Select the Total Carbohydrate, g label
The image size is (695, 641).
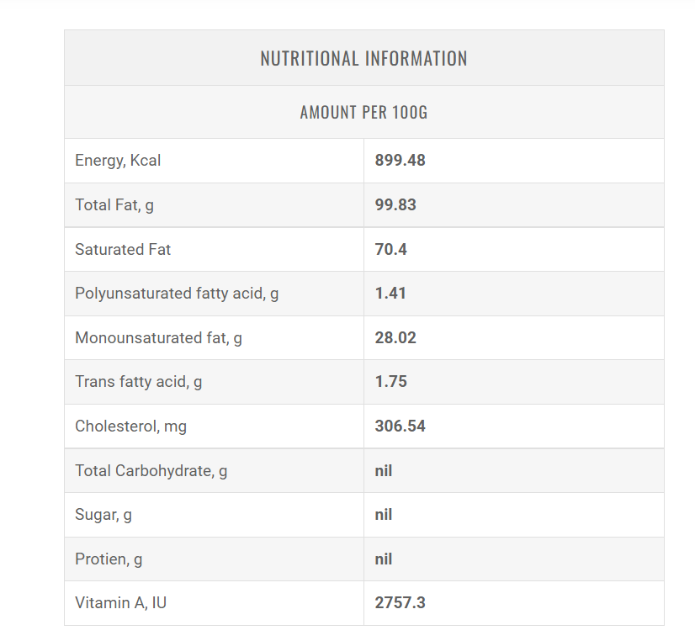tap(151, 471)
